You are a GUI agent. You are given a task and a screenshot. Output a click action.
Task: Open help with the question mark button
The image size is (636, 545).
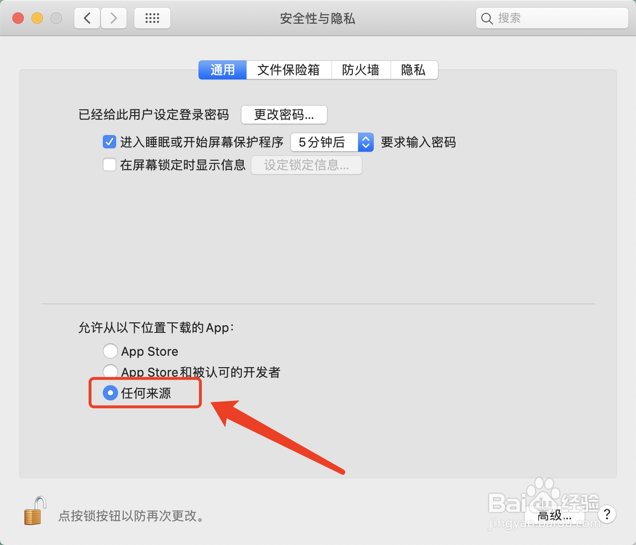(x=606, y=514)
